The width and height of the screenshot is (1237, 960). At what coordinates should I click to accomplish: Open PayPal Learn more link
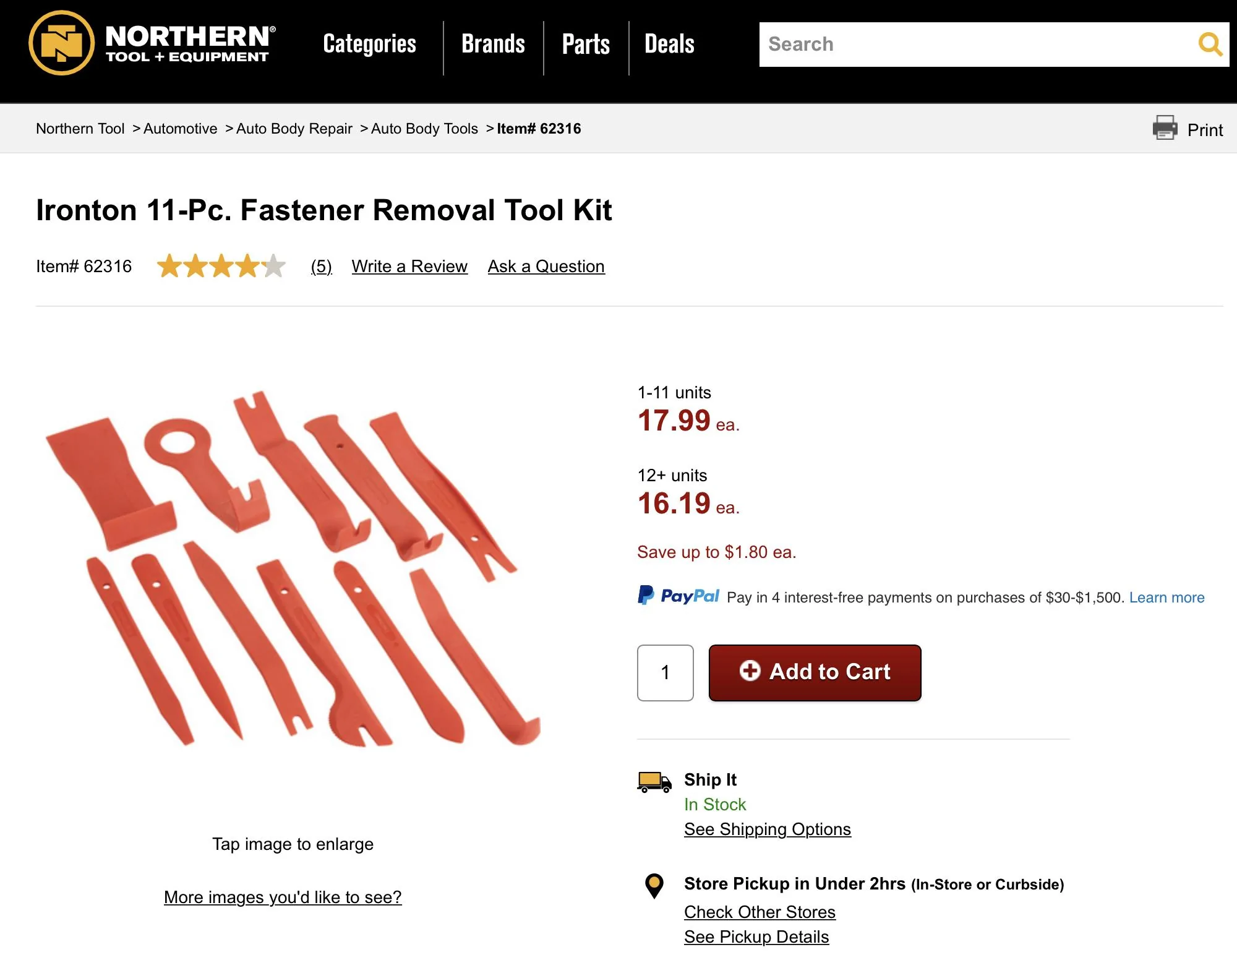click(1166, 598)
